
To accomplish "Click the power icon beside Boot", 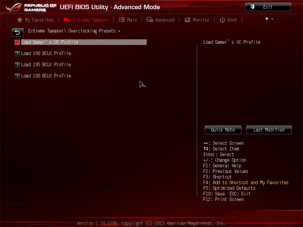I will [x=222, y=20].
